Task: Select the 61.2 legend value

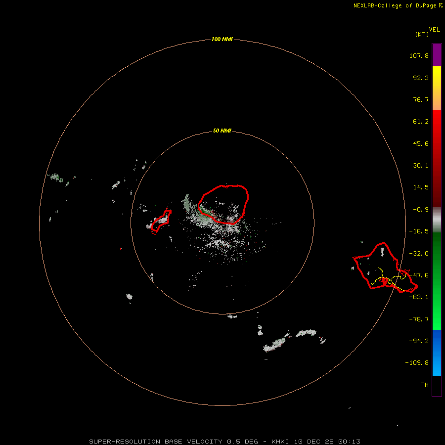Action: tap(421, 122)
